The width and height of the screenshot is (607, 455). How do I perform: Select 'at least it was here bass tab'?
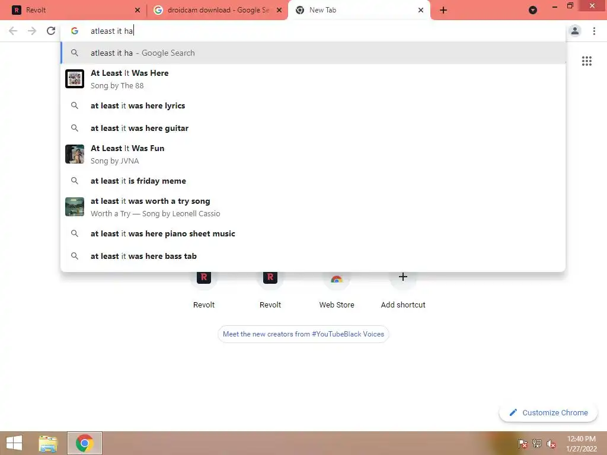(x=313, y=256)
